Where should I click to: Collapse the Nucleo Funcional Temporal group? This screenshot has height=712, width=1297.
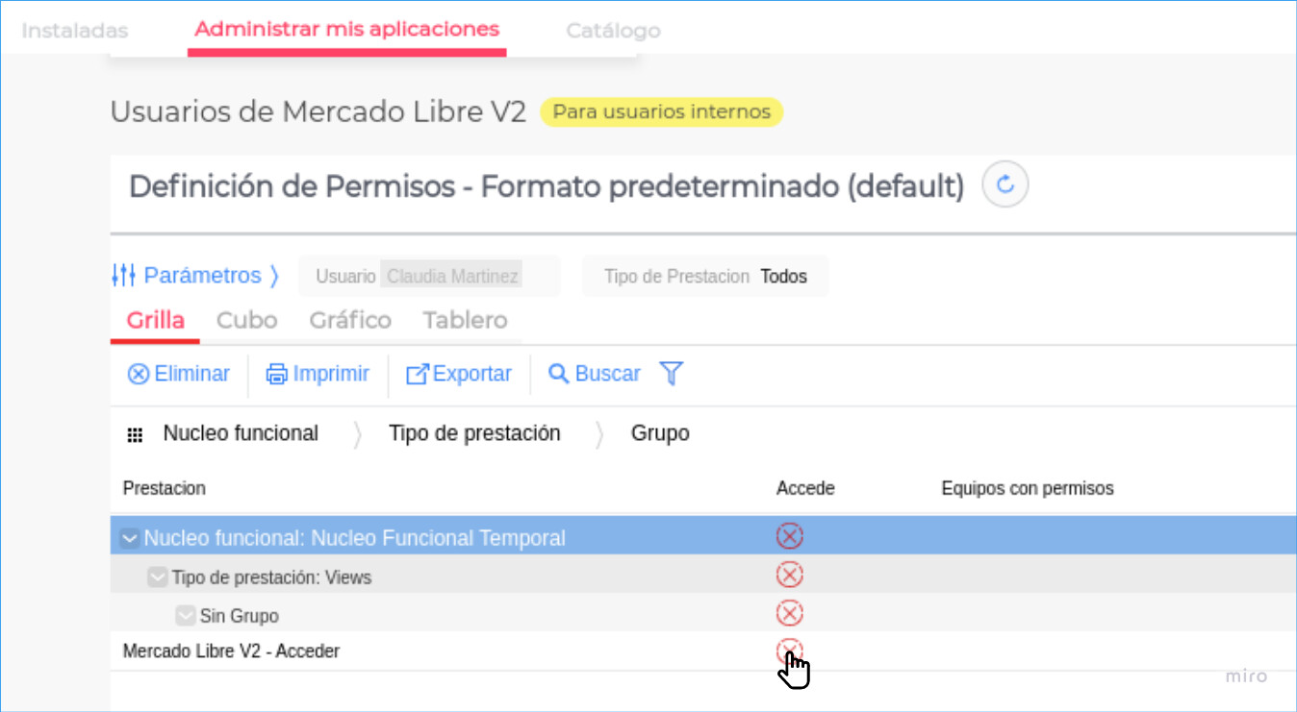click(130, 538)
